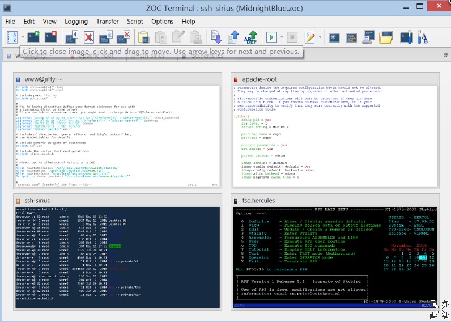Click the expand arrows icon in bottom-right corner
Screen dimensions: 451x322
pyautogui.click(x=439, y=310)
